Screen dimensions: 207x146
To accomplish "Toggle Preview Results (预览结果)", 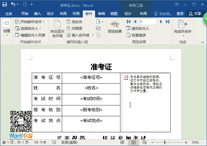I will 115,27.
